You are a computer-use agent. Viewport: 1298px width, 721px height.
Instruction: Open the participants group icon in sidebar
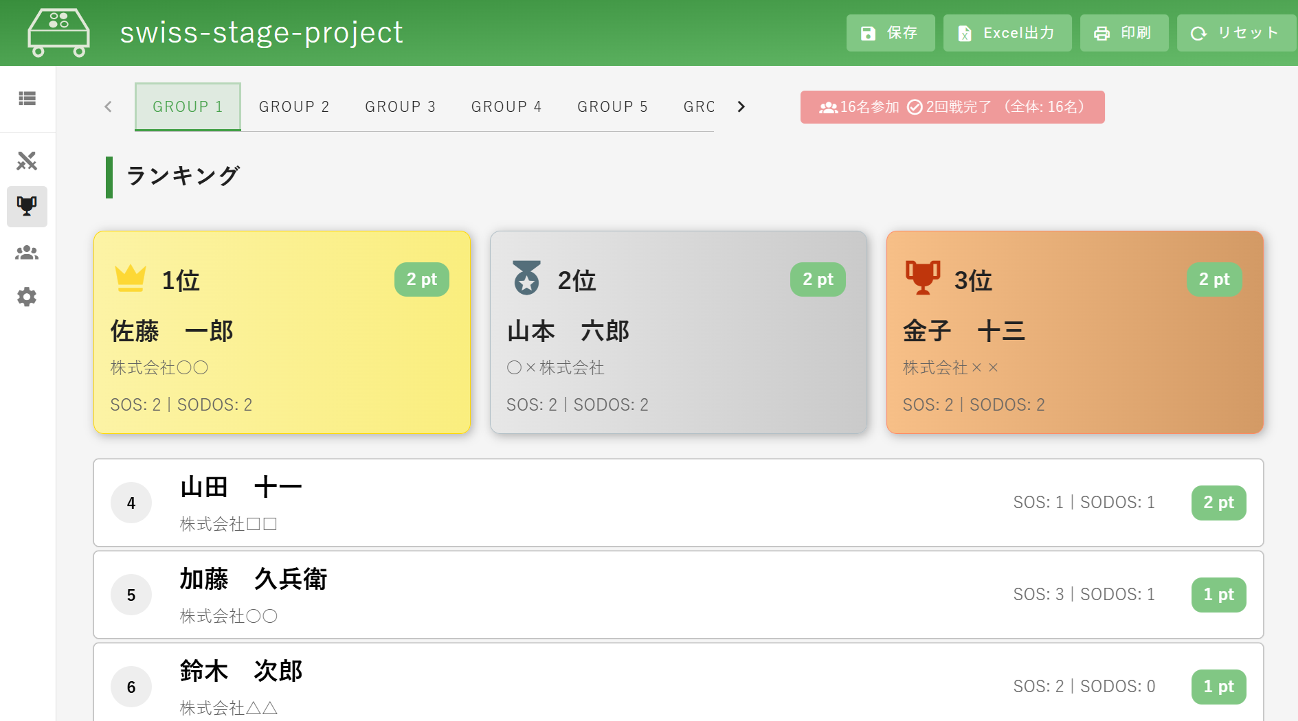[27, 253]
